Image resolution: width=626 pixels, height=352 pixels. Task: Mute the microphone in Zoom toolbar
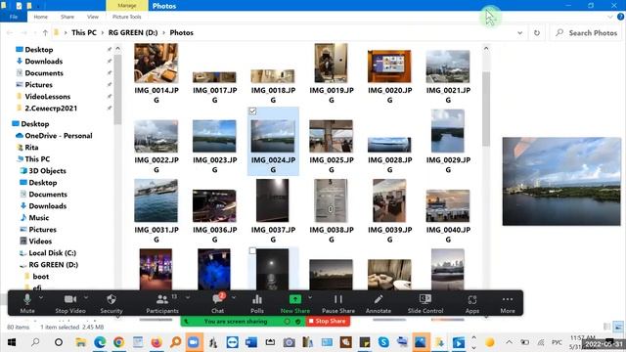[27, 303]
